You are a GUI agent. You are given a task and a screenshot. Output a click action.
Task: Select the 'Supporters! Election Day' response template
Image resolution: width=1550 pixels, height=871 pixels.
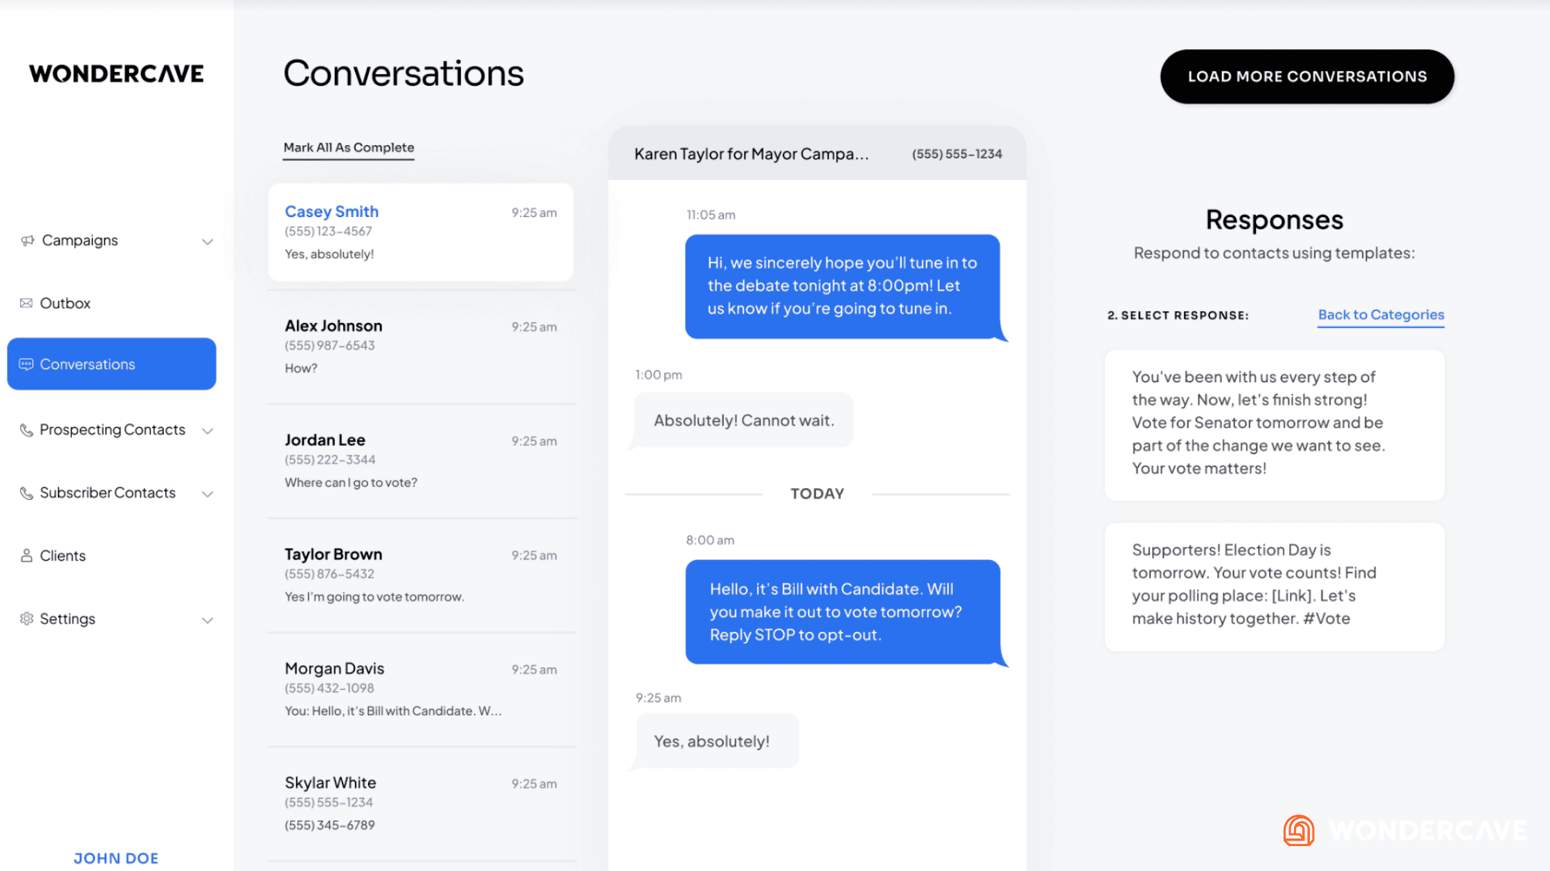[1274, 585]
